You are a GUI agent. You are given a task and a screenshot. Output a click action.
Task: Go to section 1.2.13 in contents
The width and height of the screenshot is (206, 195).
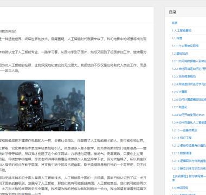[x=182, y=153]
